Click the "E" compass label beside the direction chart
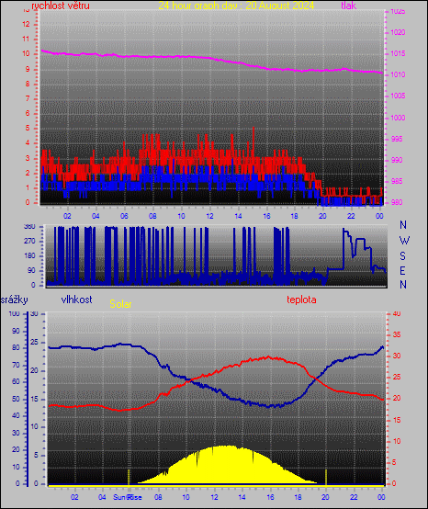The image size is (428, 509). pyautogui.click(x=402, y=270)
